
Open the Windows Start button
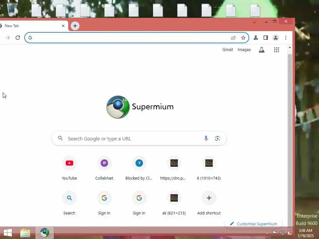8,233
